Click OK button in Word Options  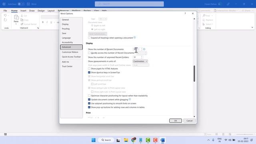point(176,121)
